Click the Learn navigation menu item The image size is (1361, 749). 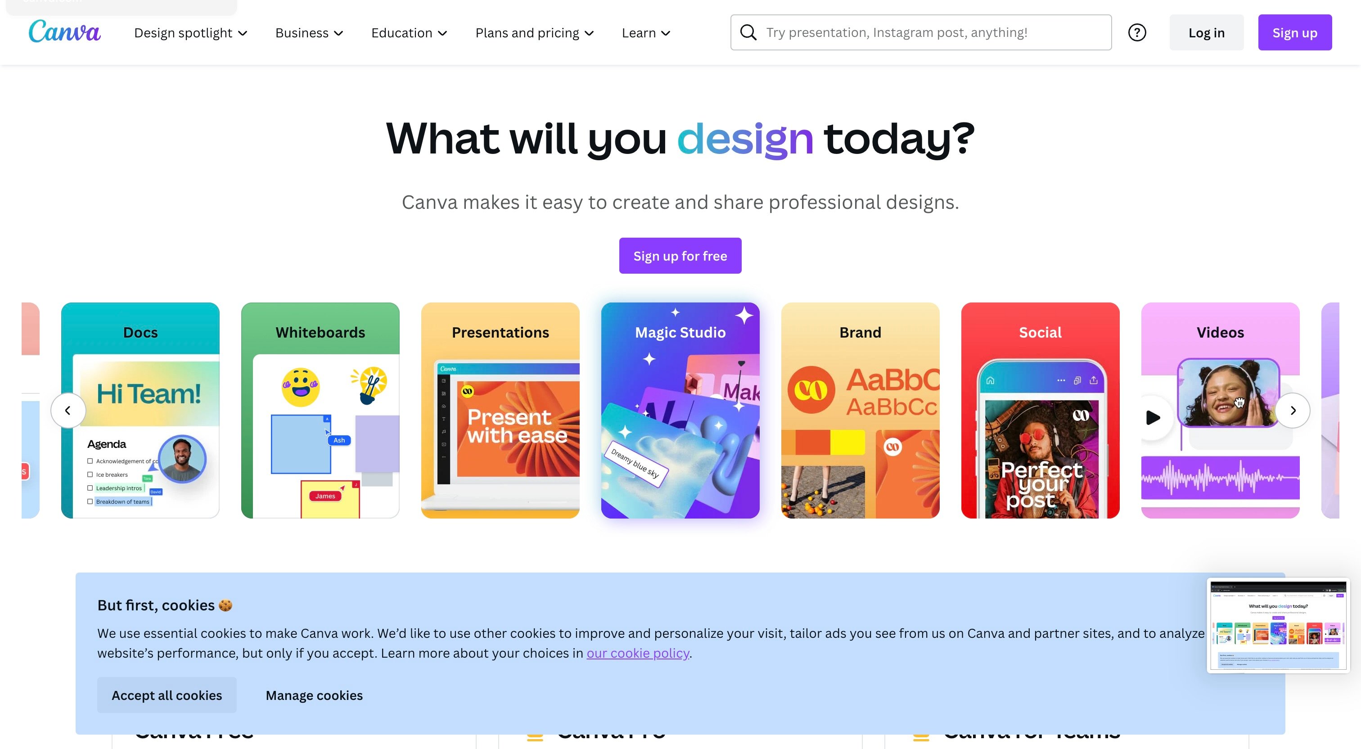pyautogui.click(x=646, y=32)
